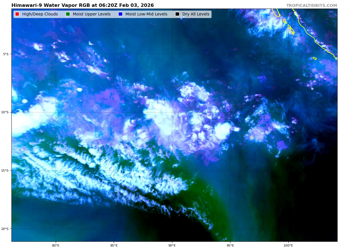343x248 pixels.
Task: Select the 100°E longitude tick label
Action: click(x=288, y=245)
